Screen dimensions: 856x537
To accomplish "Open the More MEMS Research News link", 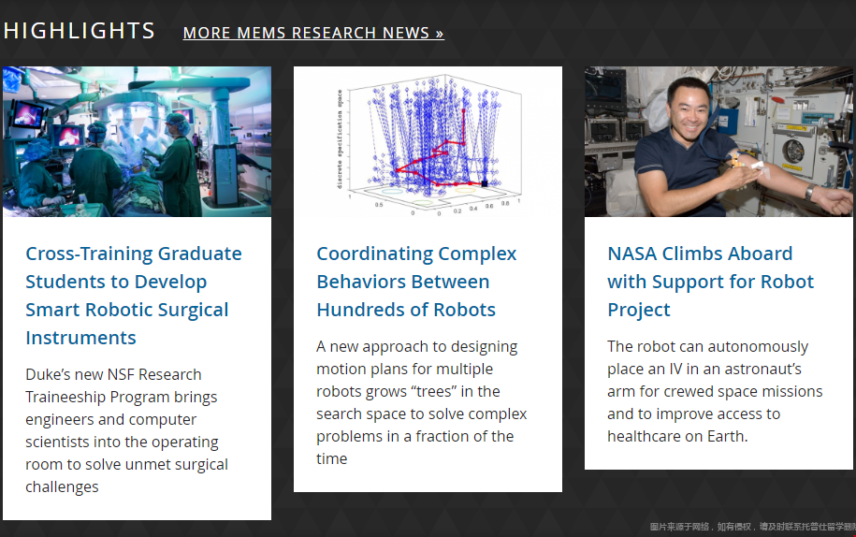I will click(x=313, y=34).
